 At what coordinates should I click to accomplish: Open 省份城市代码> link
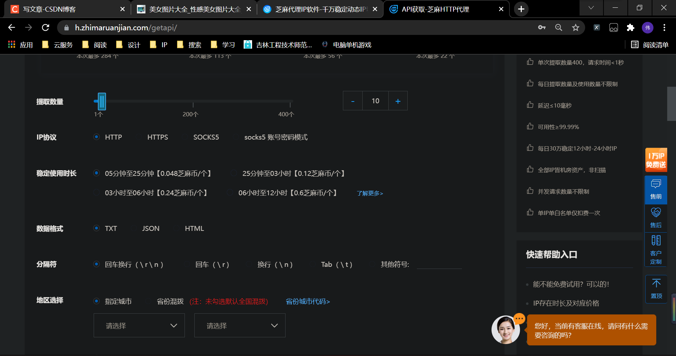(x=308, y=301)
